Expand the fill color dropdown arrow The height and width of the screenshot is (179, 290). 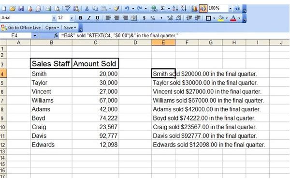pyautogui.click(x=227, y=18)
